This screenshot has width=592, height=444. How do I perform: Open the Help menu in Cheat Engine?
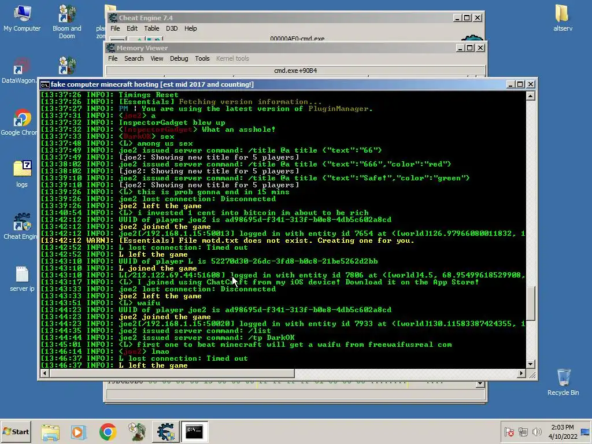coord(191,28)
